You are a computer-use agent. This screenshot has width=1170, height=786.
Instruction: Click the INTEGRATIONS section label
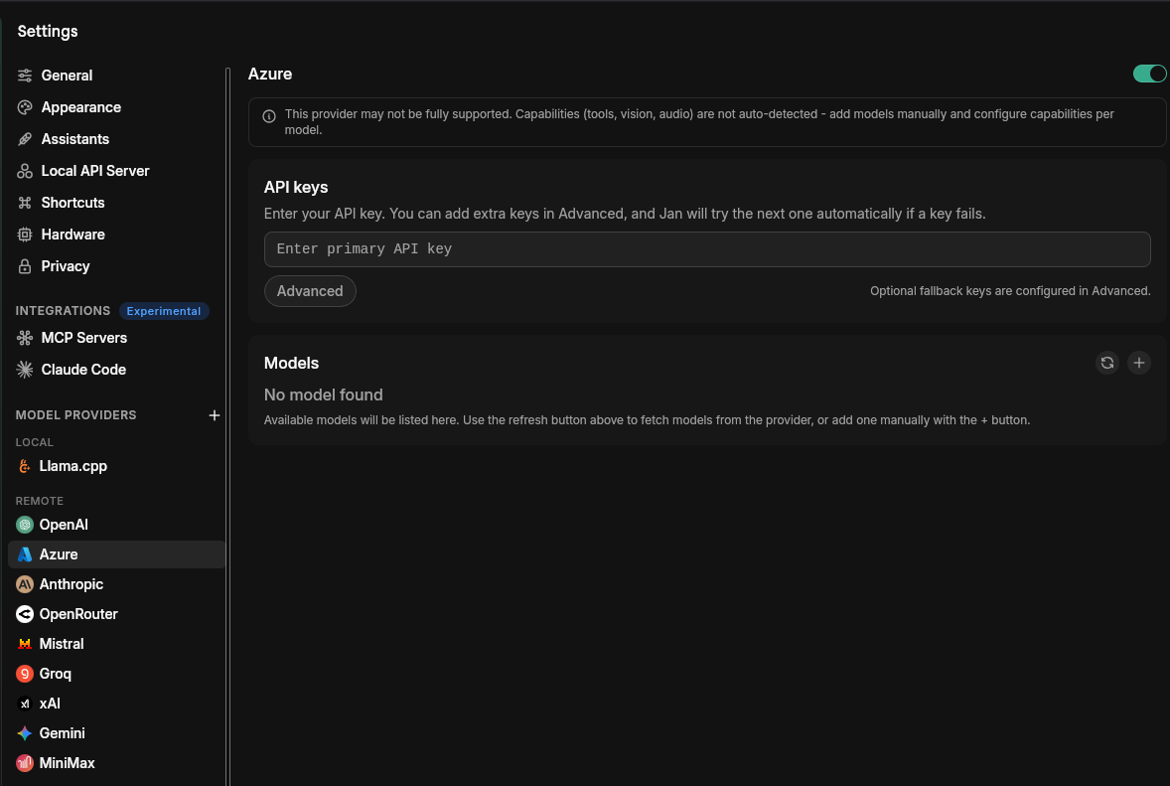coord(63,310)
